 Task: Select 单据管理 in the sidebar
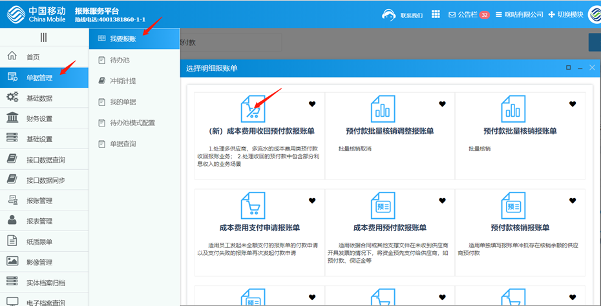pyautogui.click(x=44, y=77)
